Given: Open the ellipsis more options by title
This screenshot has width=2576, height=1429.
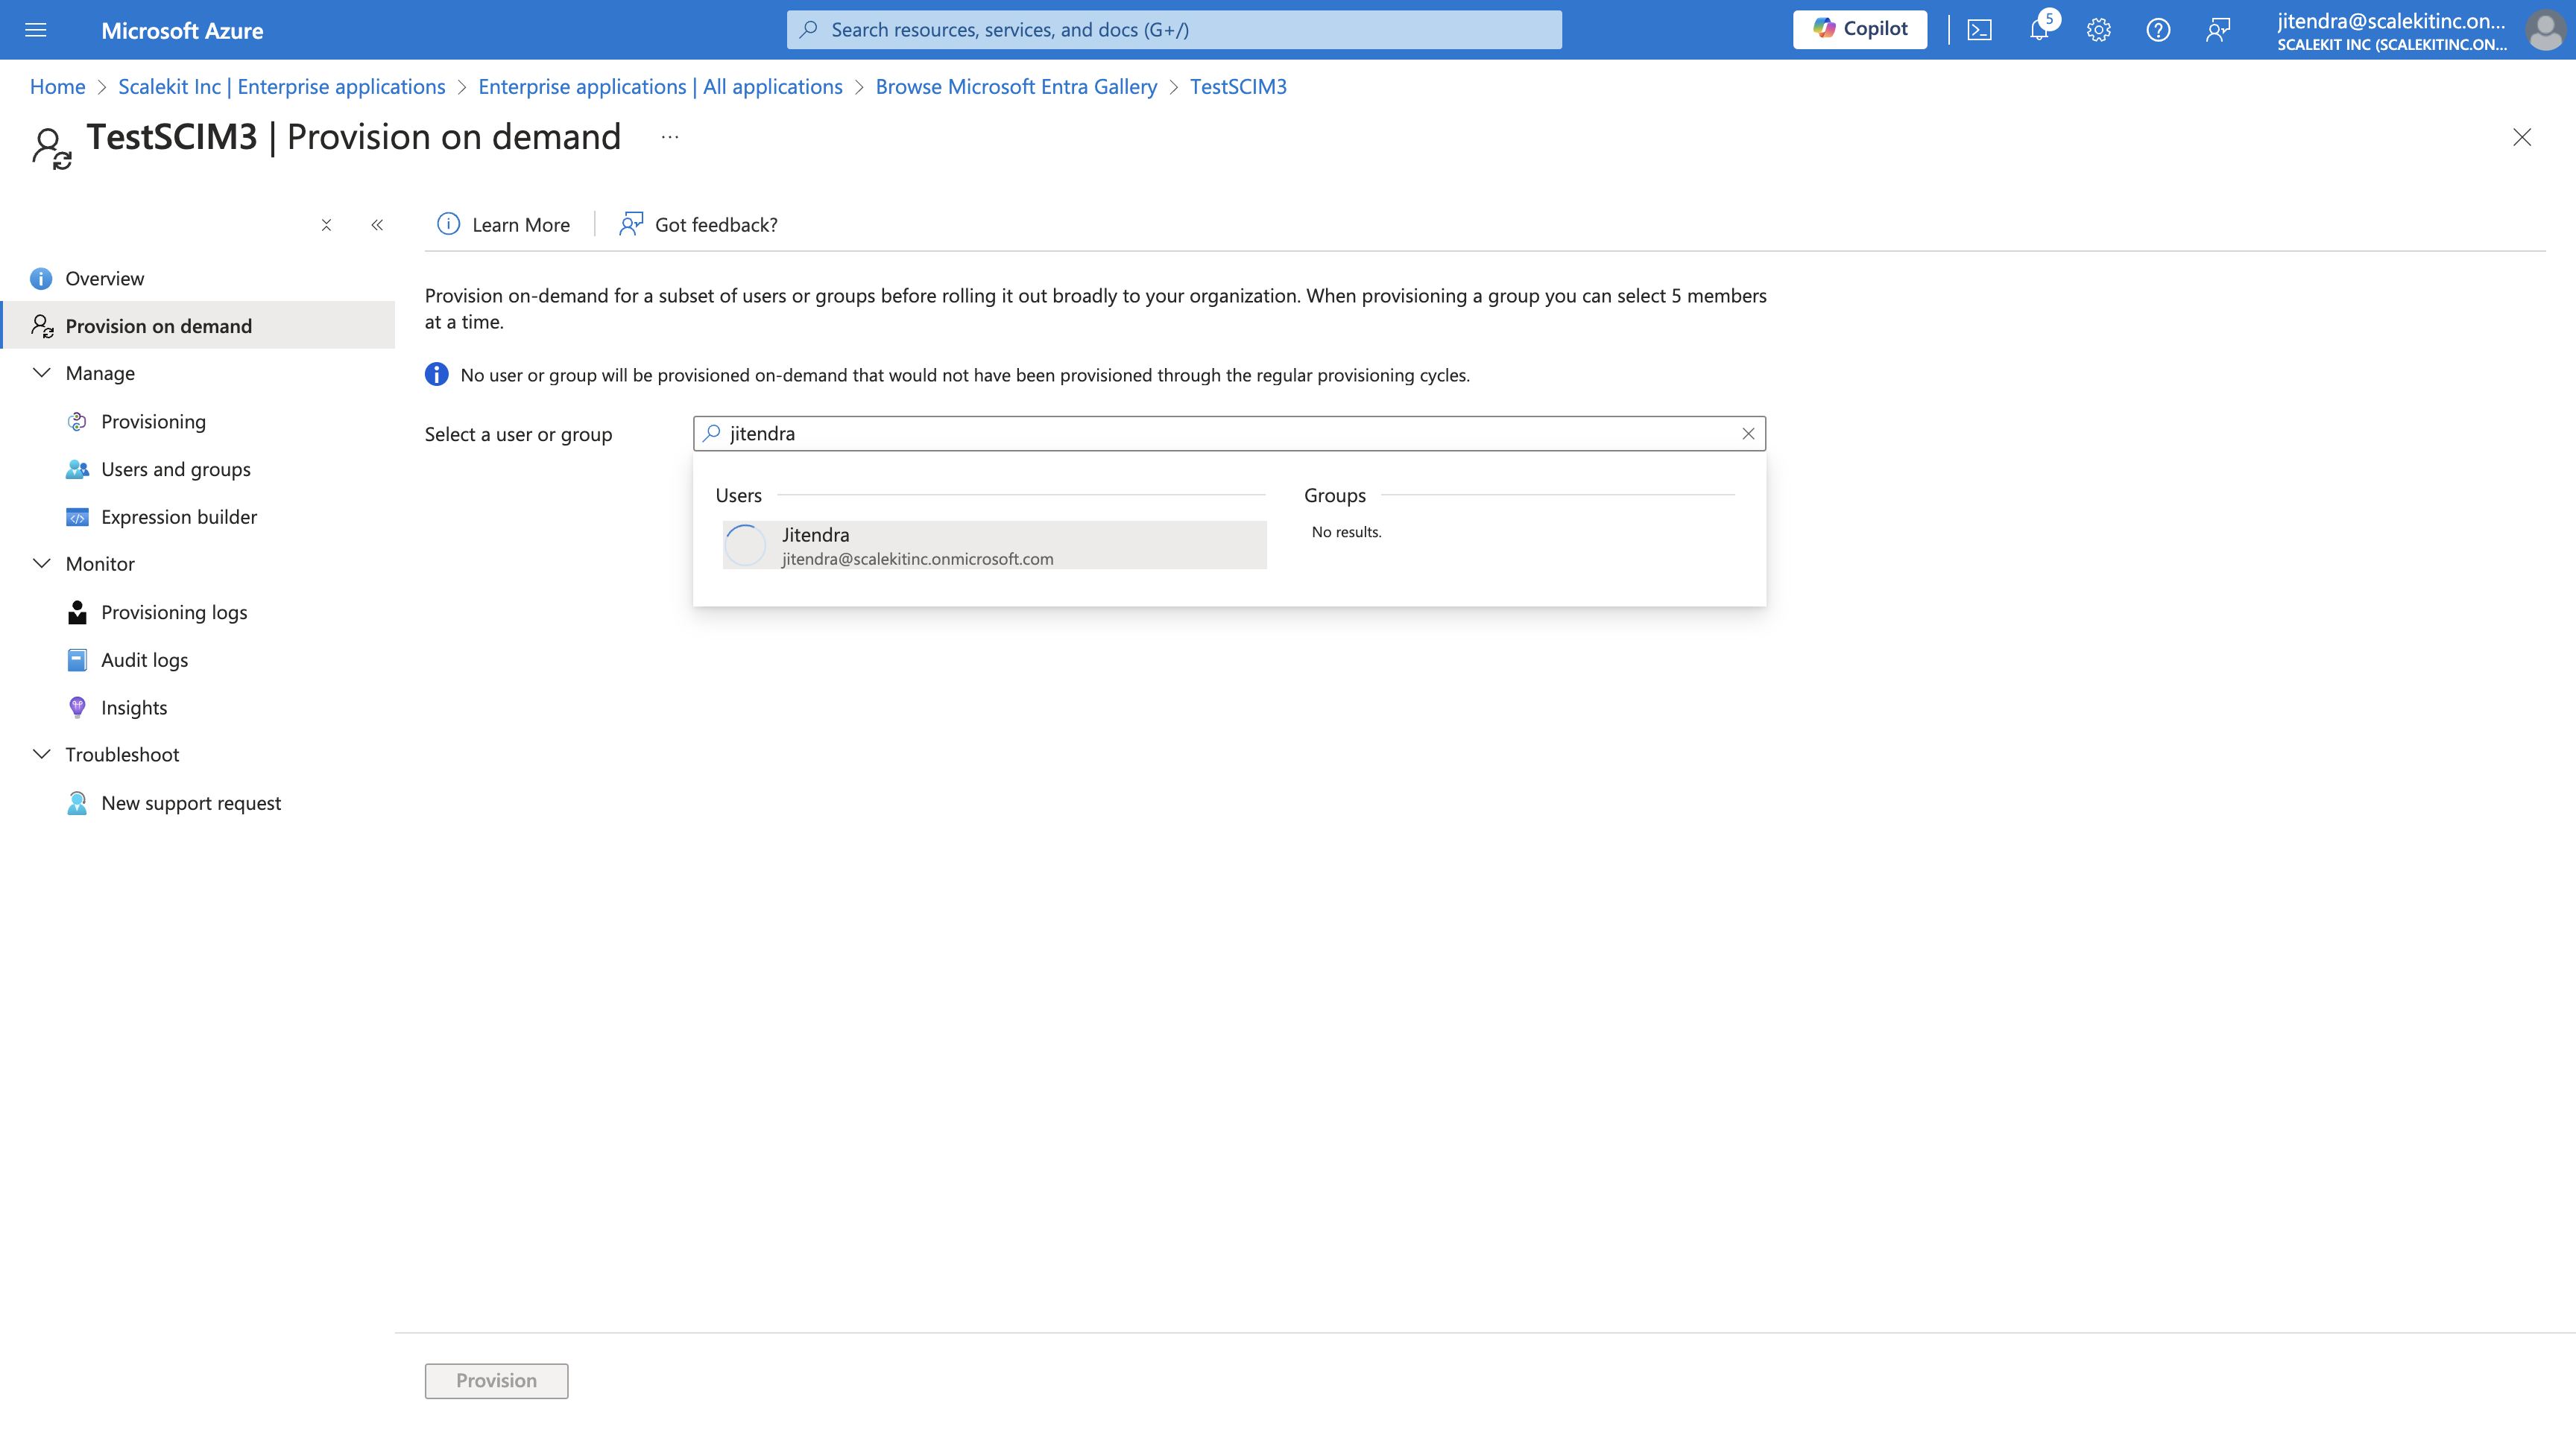Looking at the screenshot, I should click(670, 137).
